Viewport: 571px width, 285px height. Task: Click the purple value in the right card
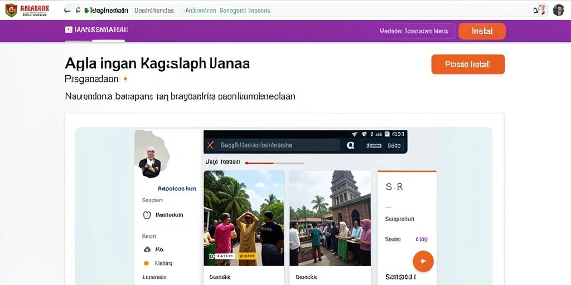tap(422, 239)
